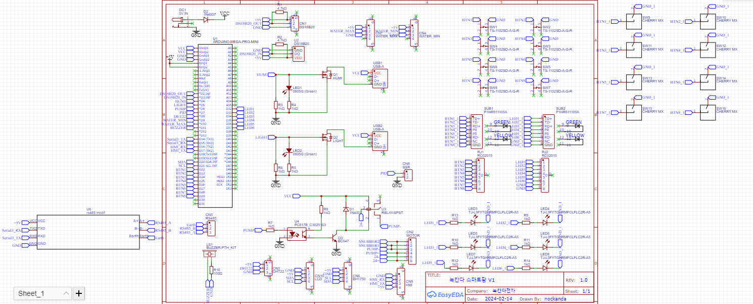
Task: Click the title block title text V1
Action: pyautogui.click(x=472, y=280)
